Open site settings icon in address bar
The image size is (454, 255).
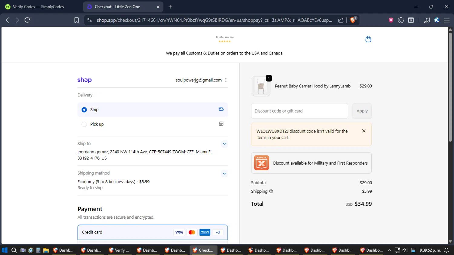89,20
